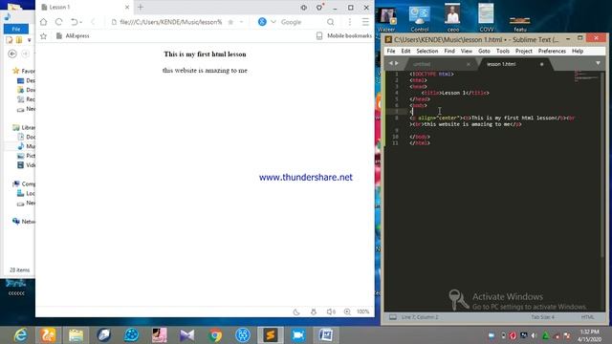The image size is (612, 344).
Task: Click Sublime tab scroll right arrow
Action: click(397, 63)
